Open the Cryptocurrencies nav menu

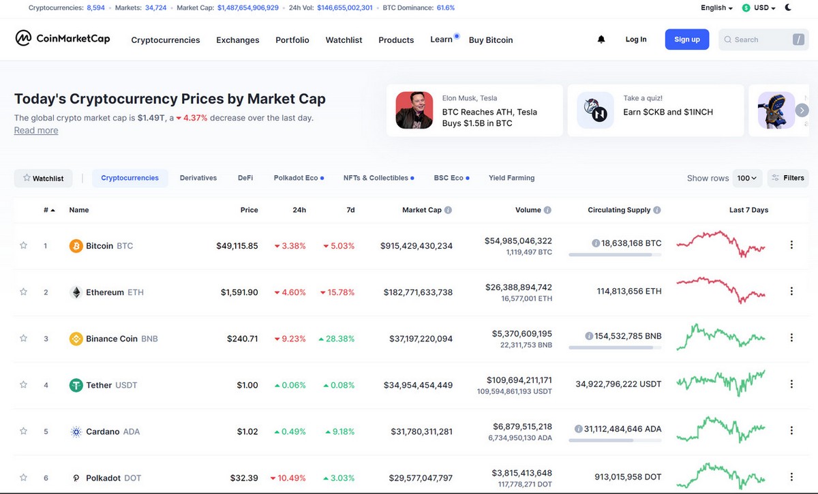(166, 40)
